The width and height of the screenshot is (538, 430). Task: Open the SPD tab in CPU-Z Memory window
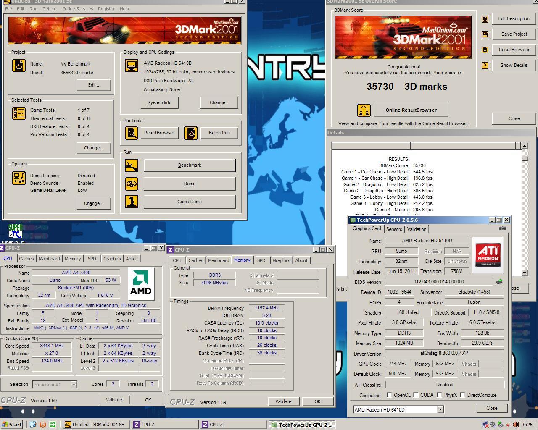tap(261, 260)
